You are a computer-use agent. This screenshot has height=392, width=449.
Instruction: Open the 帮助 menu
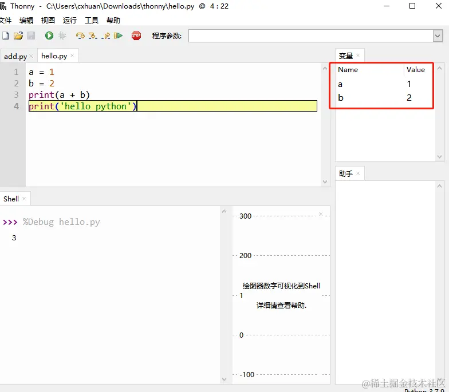(113, 21)
